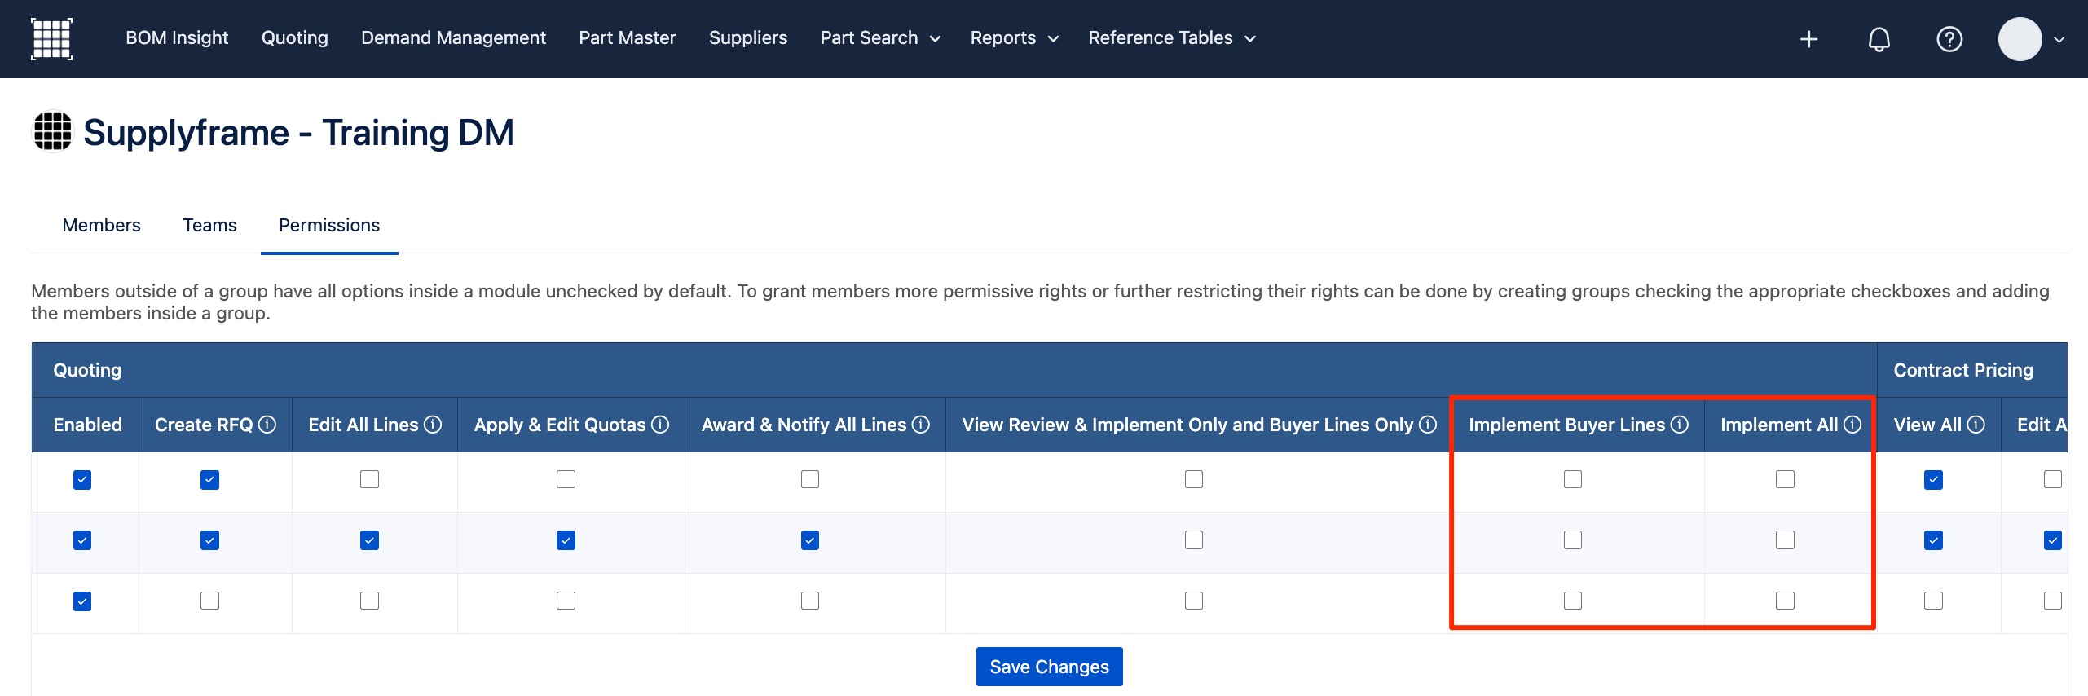Switch to the Teams tab
The image size is (2088, 696).
[x=209, y=225]
